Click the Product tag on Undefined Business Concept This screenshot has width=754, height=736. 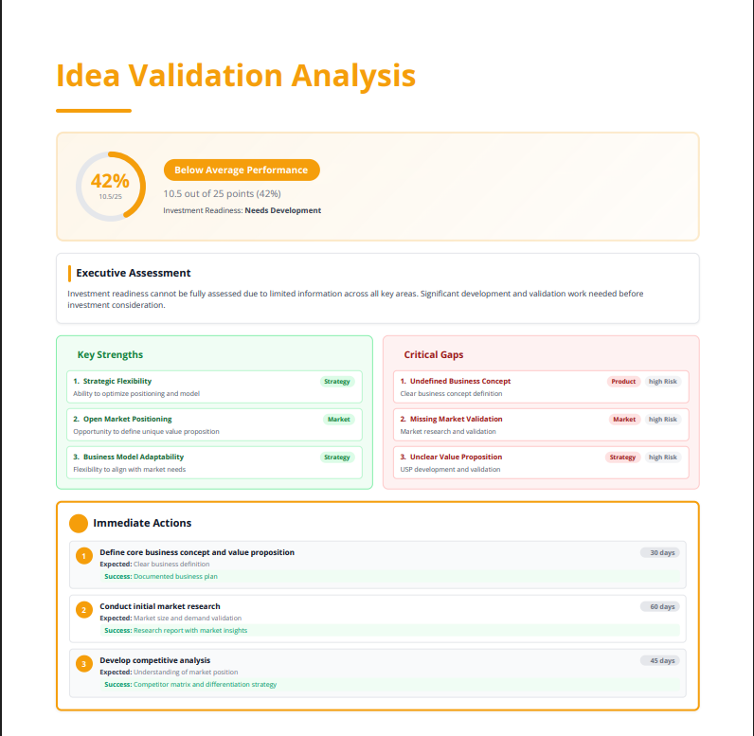[623, 382]
